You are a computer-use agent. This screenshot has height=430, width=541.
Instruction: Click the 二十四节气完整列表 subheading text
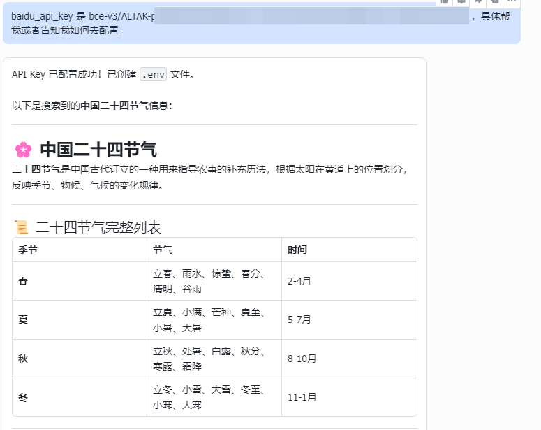(98, 227)
